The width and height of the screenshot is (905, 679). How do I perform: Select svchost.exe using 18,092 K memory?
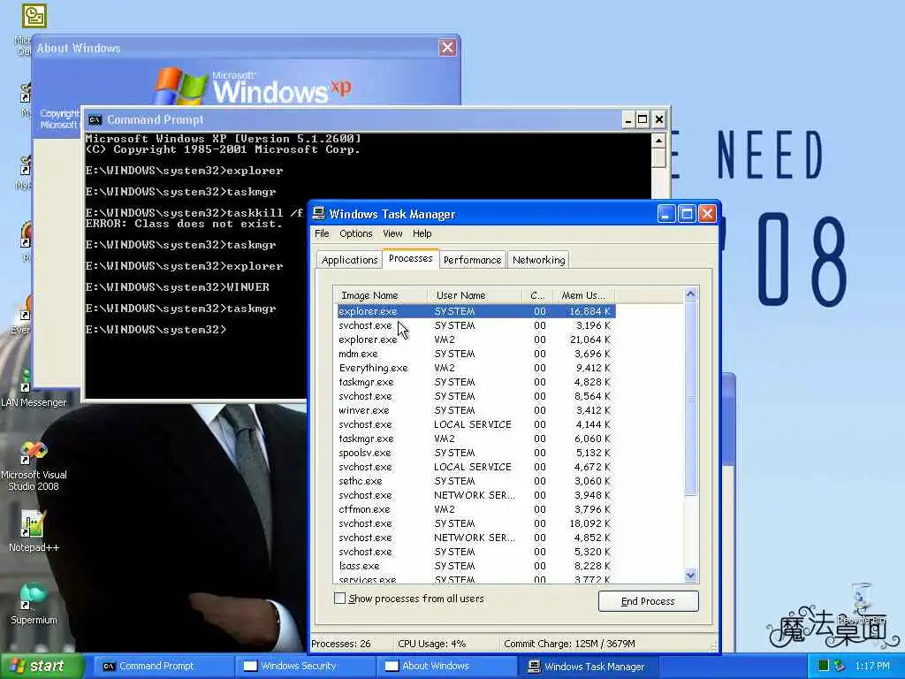[475, 523]
